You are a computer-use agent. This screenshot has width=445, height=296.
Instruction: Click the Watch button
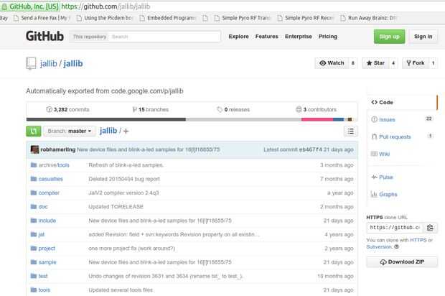[x=332, y=63]
